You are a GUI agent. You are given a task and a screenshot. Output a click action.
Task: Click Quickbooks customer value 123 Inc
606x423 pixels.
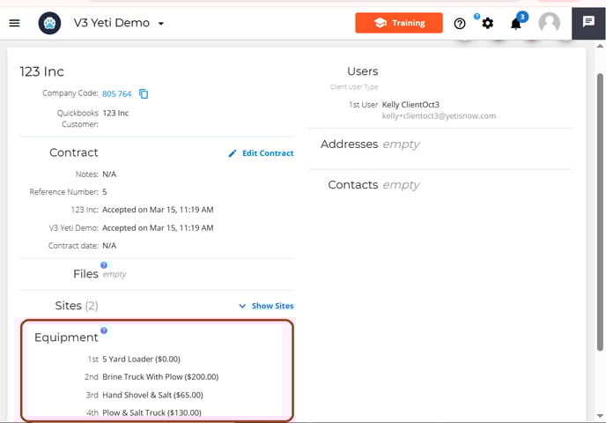pyautogui.click(x=115, y=114)
